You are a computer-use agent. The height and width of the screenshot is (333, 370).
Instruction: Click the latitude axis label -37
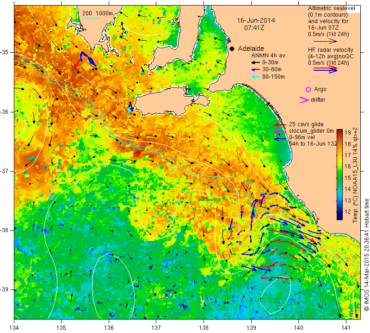[x=5, y=171]
